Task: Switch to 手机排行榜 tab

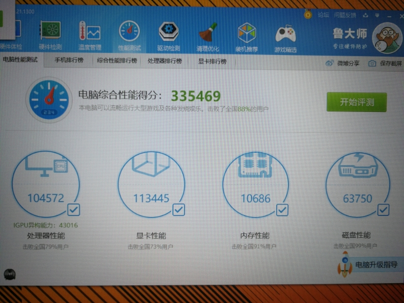Action: pos(69,60)
